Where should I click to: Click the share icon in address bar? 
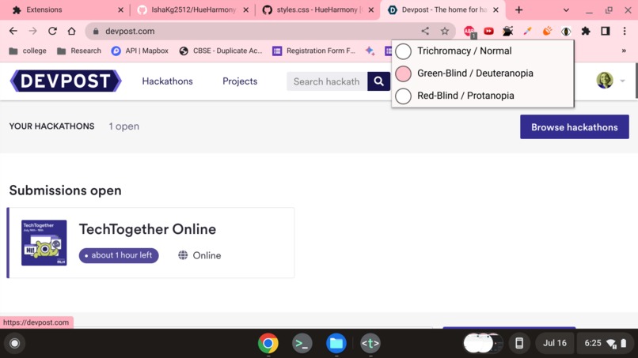(425, 31)
